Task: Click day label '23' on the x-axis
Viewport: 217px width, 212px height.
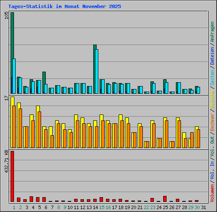Action: 153,207
